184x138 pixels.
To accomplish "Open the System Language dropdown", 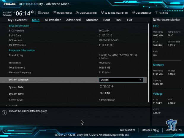I will [x=121, y=80].
